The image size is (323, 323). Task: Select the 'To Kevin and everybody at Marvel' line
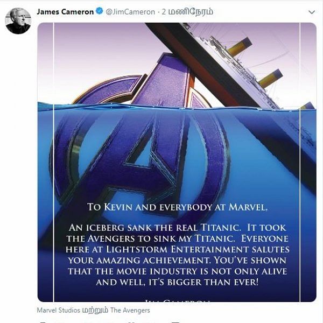(x=177, y=207)
